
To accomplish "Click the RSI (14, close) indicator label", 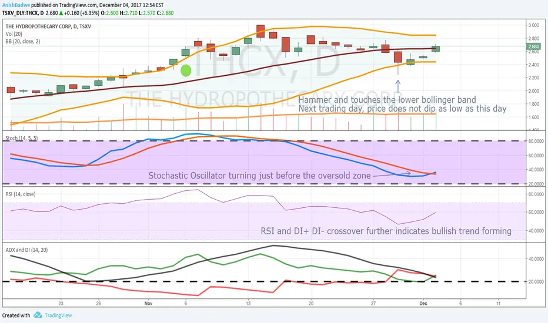I will tap(20, 194).
